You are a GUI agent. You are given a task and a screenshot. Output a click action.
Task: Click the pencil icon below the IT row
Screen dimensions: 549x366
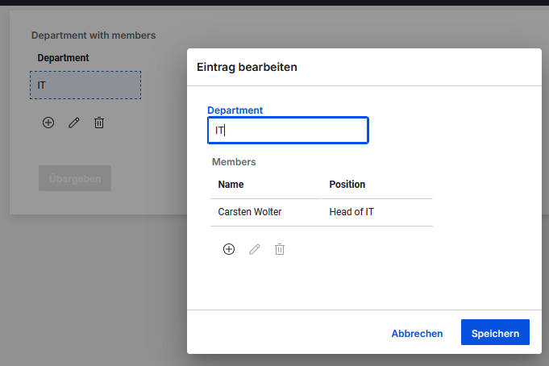point(74,123)
